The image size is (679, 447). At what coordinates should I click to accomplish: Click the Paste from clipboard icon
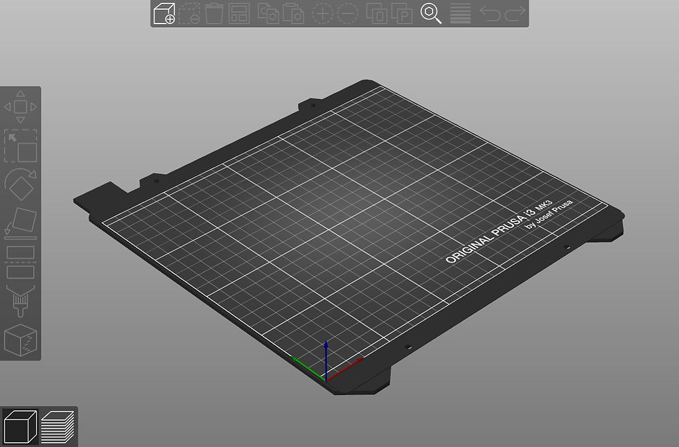coord(293,13)
